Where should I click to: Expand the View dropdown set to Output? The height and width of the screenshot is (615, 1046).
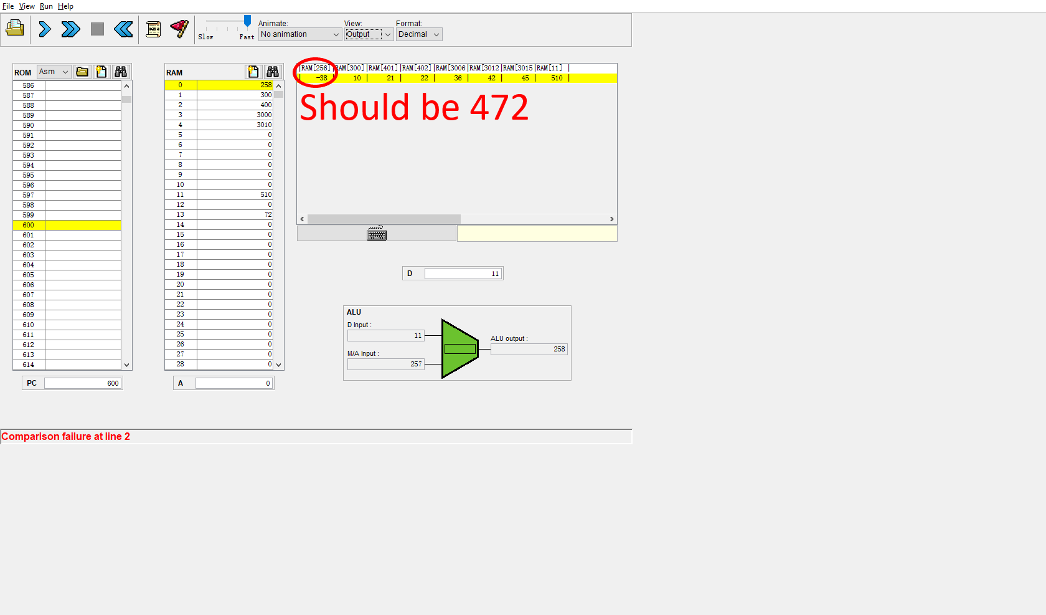coord(369,34)
